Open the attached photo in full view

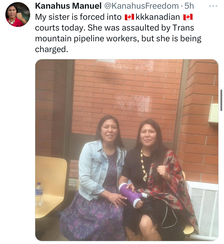pos(127,150)
